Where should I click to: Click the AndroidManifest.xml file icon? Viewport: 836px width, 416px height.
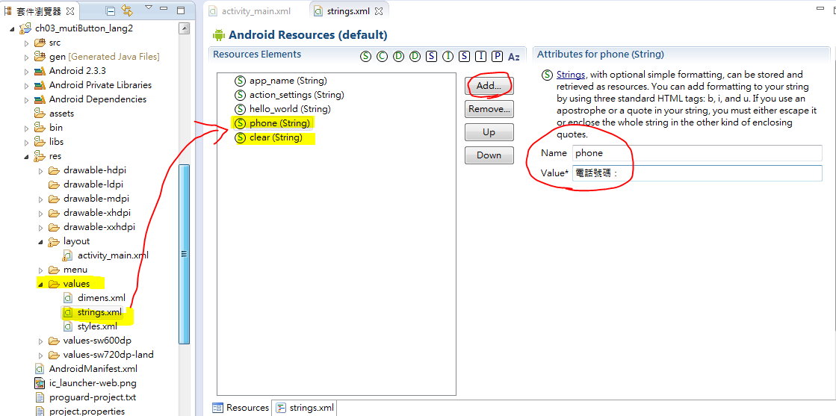coord(39,368)
